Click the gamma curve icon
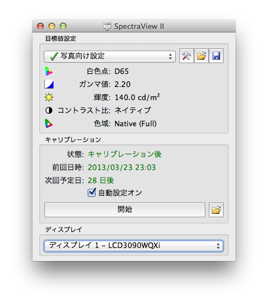This screenshot has width=268, height=306. point(49,84)
